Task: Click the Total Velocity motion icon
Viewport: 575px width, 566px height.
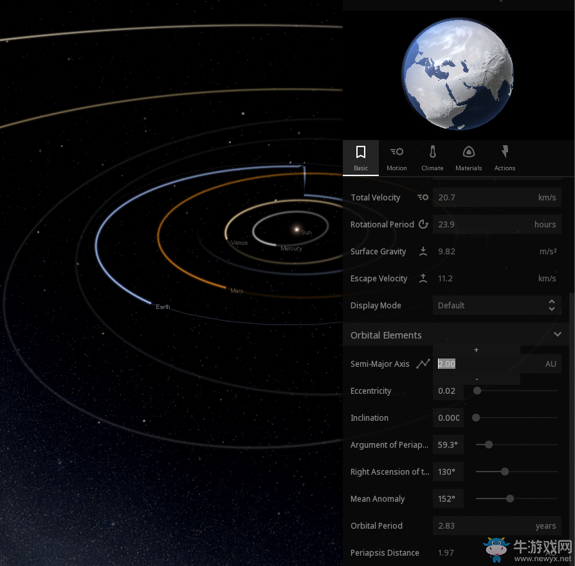Action: coord(423,197)
